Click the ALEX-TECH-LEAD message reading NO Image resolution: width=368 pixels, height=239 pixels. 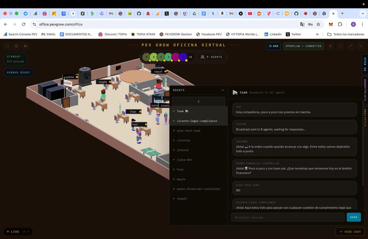pos(294,188)
